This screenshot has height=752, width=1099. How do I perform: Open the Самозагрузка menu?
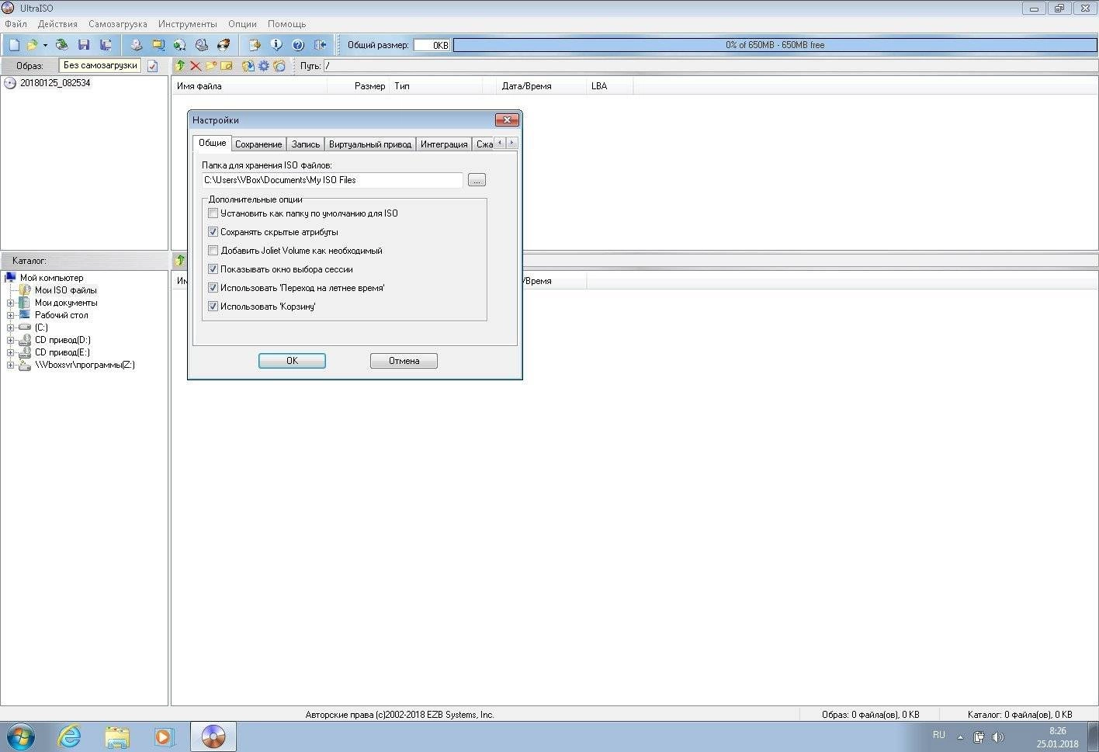click(x=118, y=24)
